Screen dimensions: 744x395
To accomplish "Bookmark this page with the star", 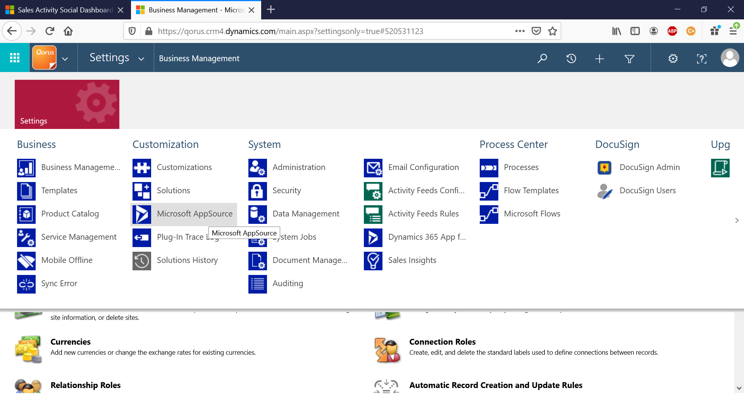I will pos(553,31).
